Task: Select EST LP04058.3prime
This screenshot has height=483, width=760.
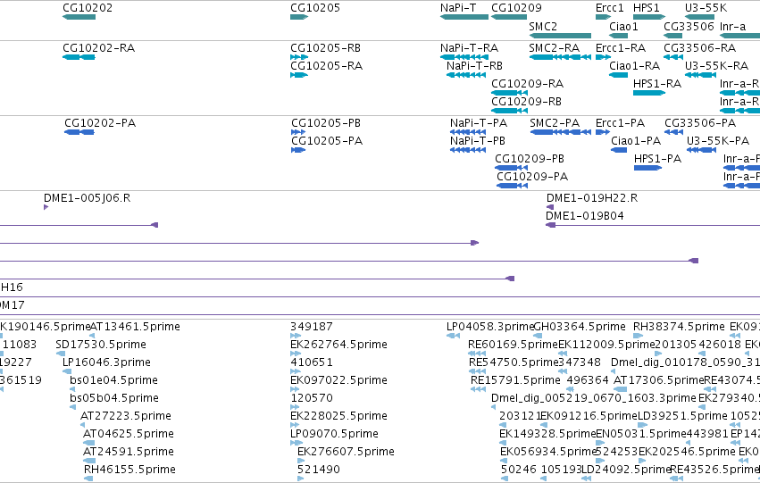Action: tap(453, 336)
